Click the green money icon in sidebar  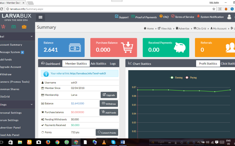(13, 27)
